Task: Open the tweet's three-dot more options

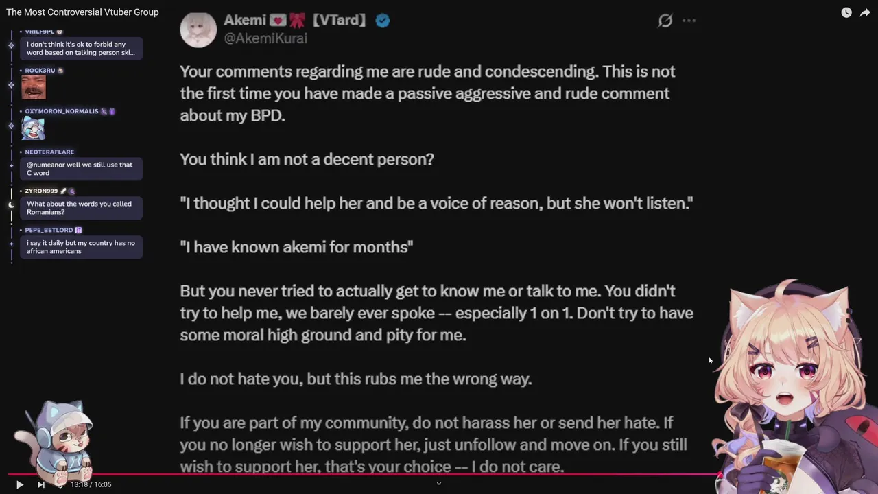Action: 689,21
